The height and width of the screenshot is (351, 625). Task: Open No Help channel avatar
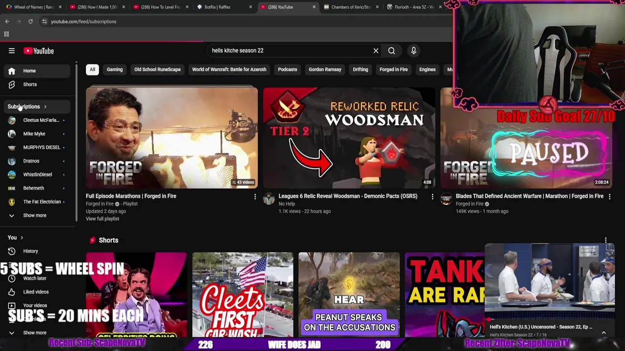point(269,198)
